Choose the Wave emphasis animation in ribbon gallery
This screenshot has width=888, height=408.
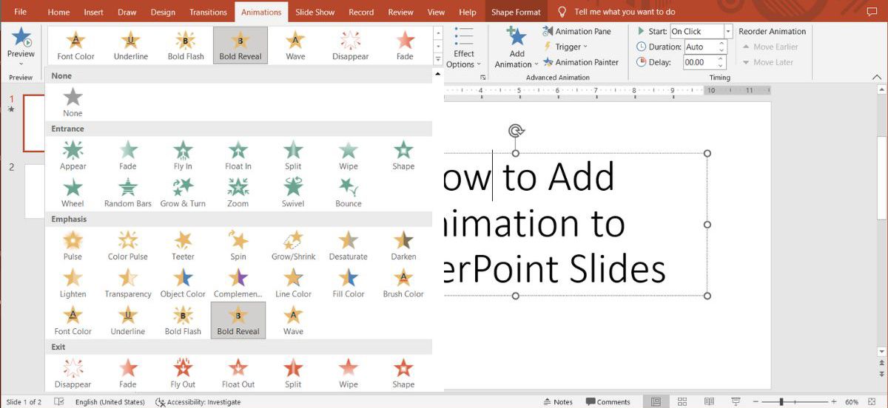(x=295, y=45)
